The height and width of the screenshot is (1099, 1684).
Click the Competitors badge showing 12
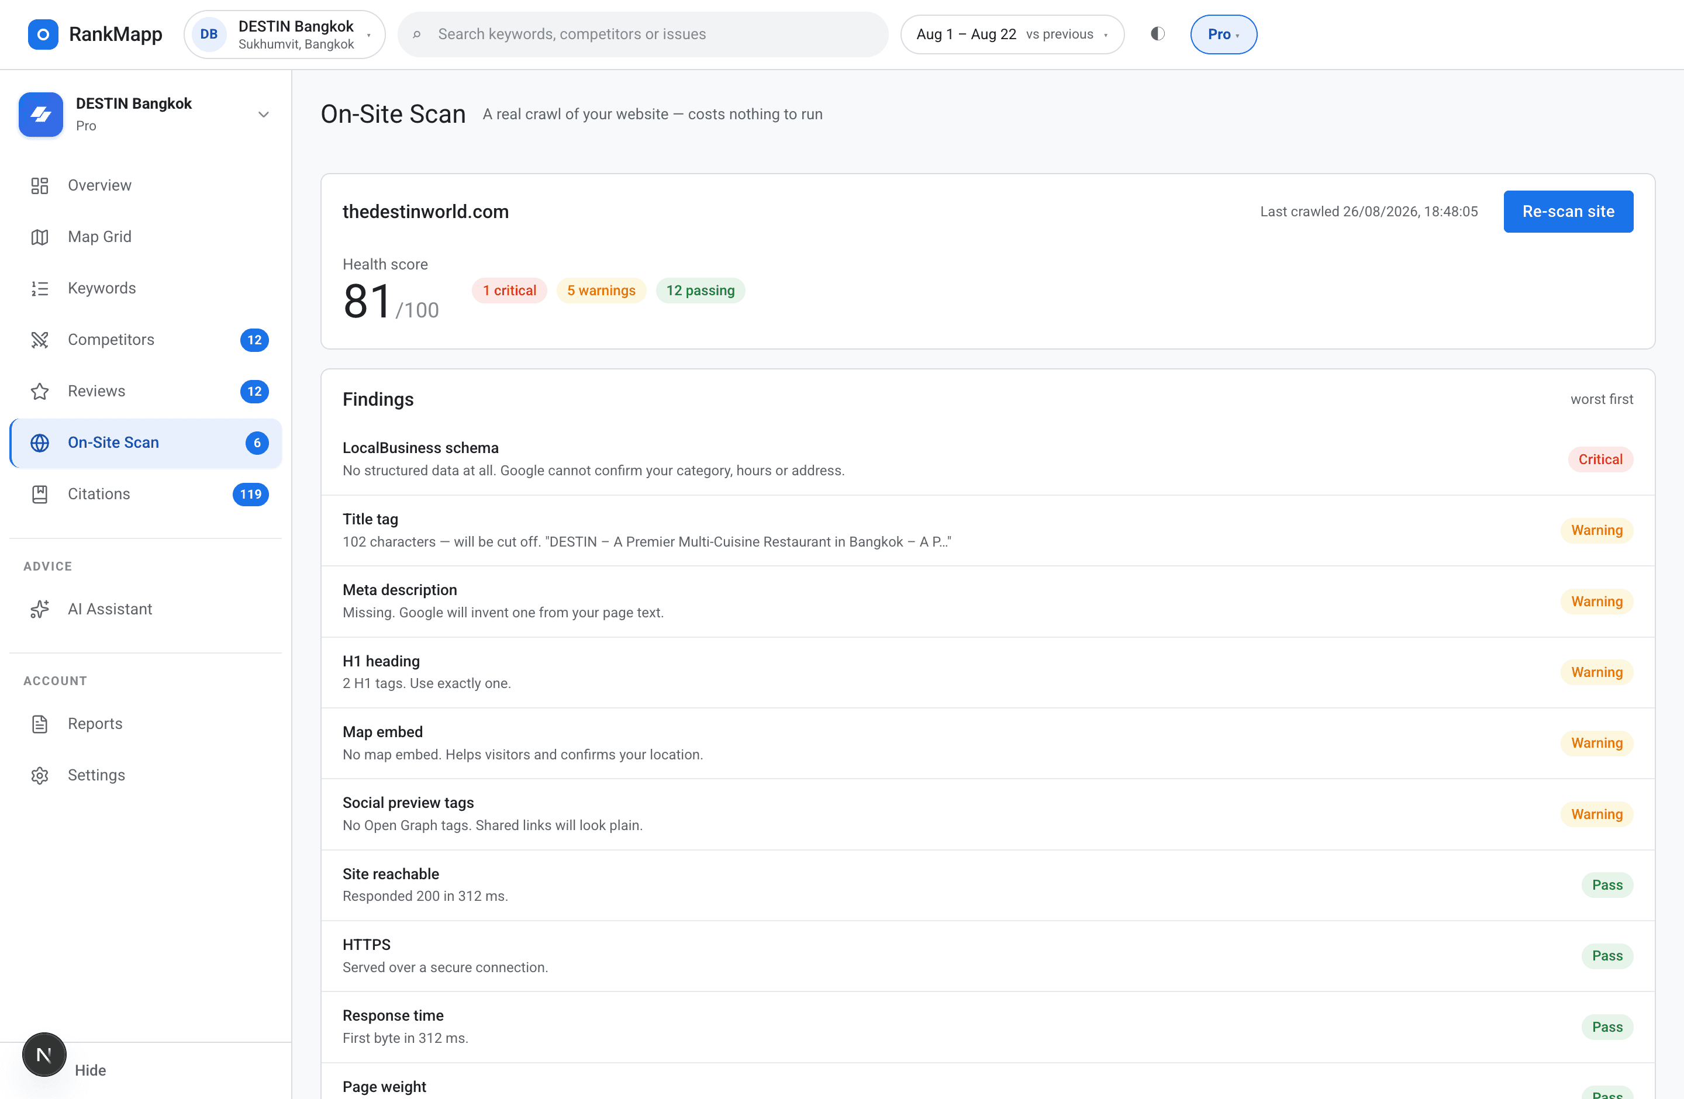254,340
